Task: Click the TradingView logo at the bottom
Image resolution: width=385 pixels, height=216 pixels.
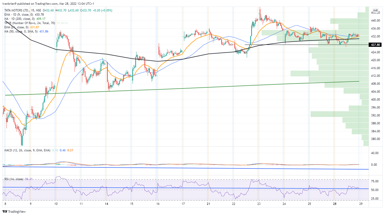Action: 14,212
